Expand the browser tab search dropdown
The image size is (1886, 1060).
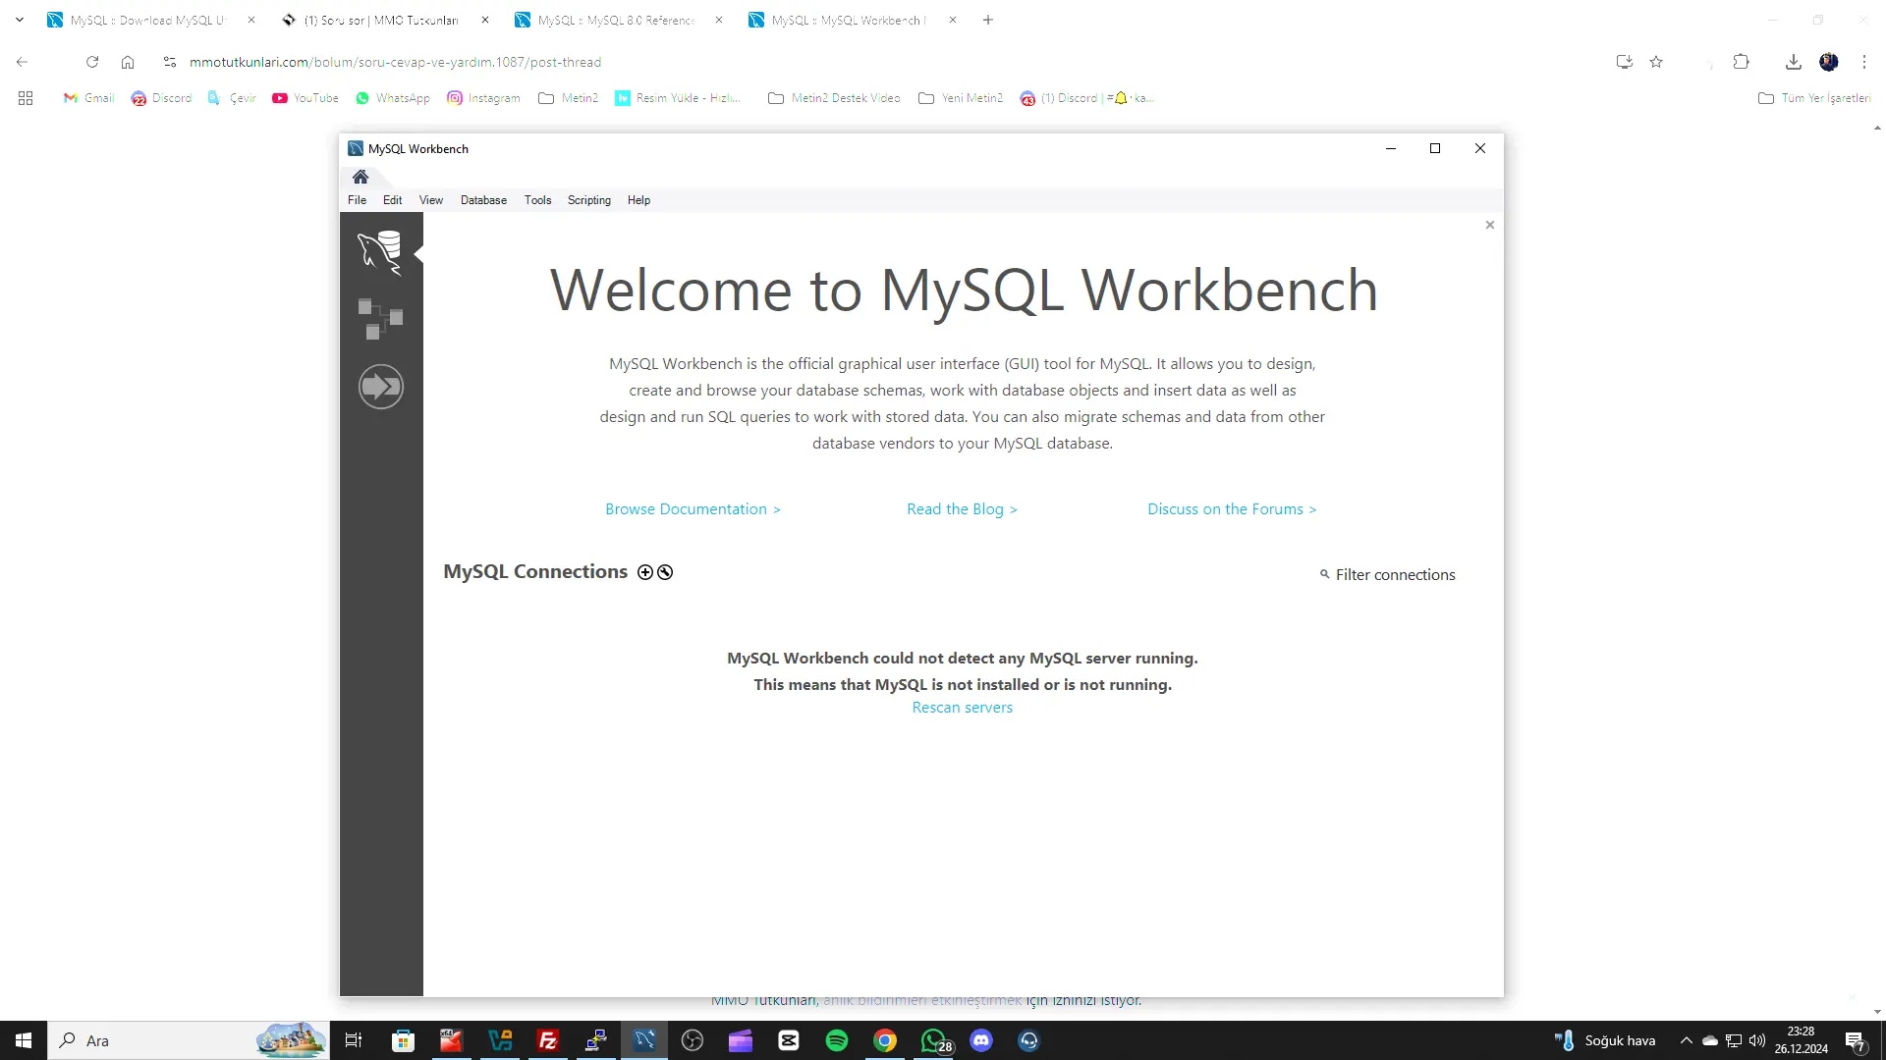tap(20, 20)
